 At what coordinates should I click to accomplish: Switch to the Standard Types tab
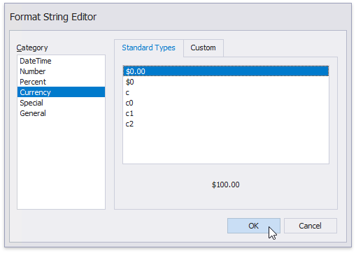(148, 48)
